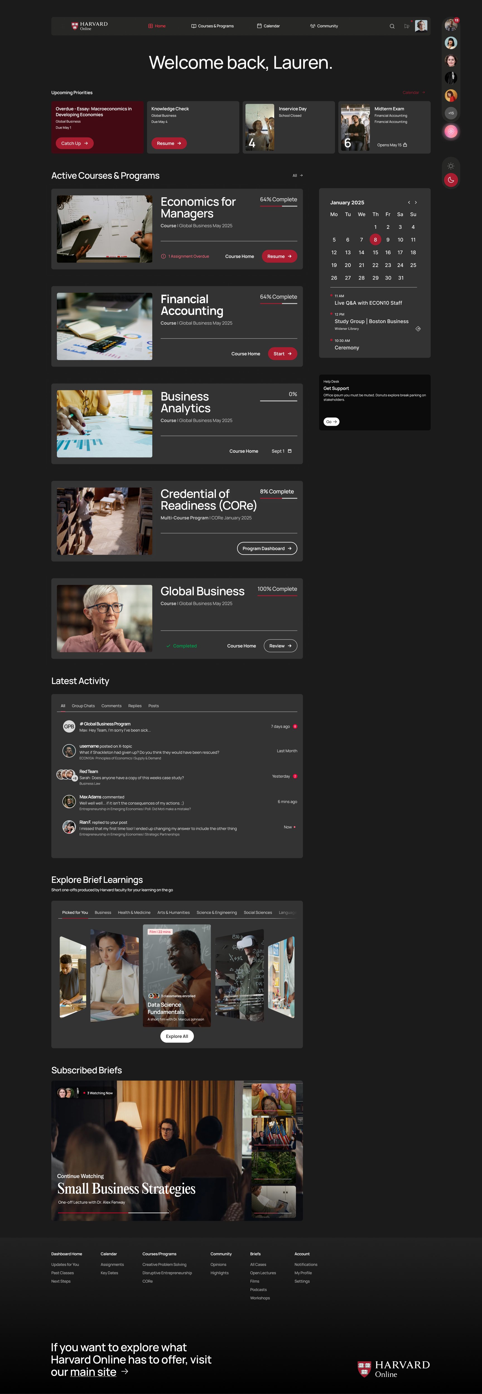
Task: Click the lock icon by Opens May 15
Action: [405, 145]
